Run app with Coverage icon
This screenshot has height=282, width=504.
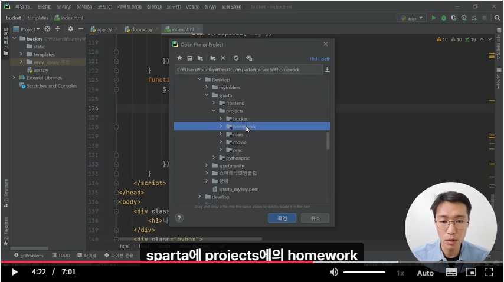[453, 18]
